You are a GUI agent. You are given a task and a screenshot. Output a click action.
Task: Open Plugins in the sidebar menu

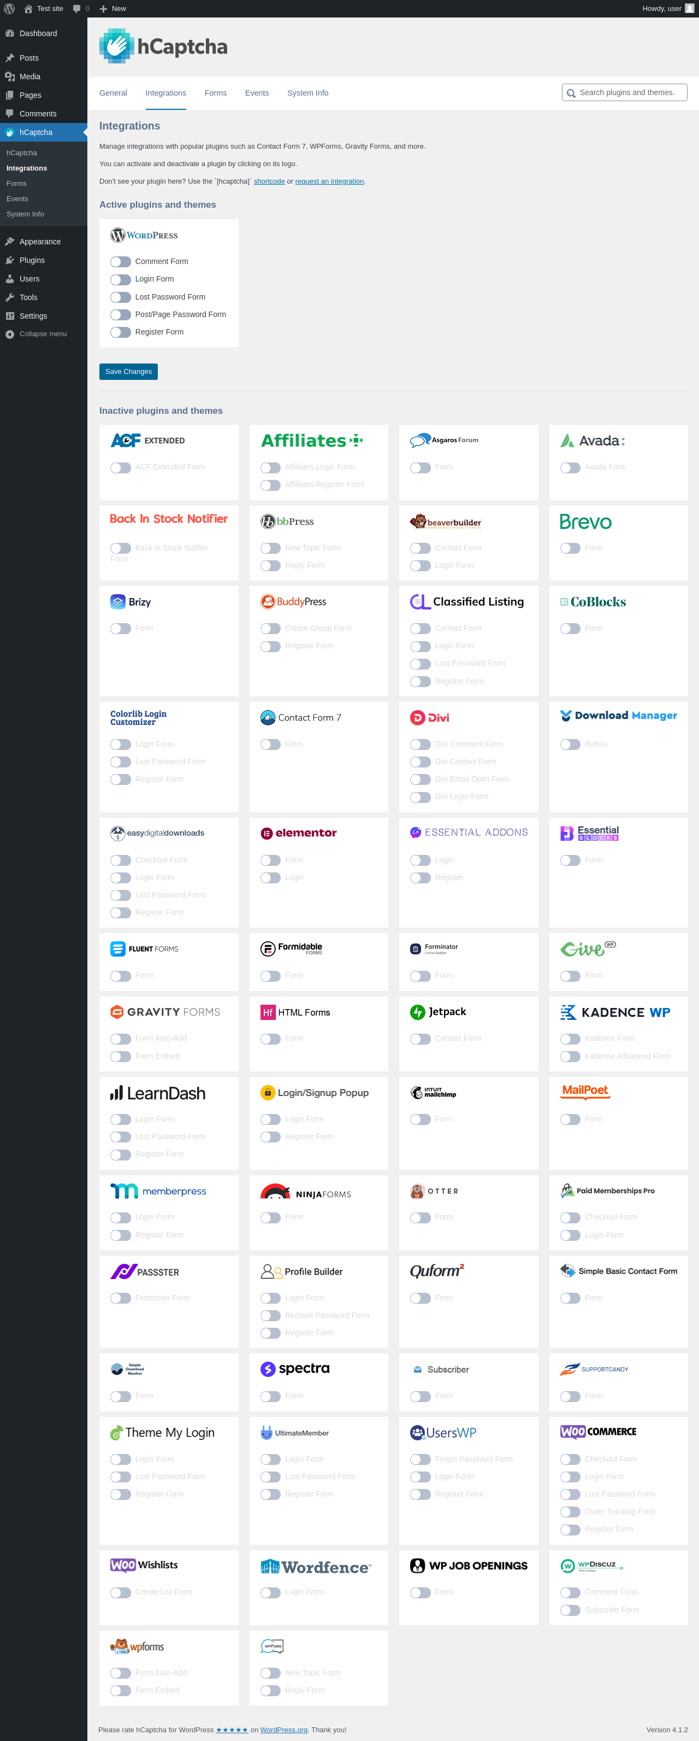pyautogui.click(x=43, y=260)
